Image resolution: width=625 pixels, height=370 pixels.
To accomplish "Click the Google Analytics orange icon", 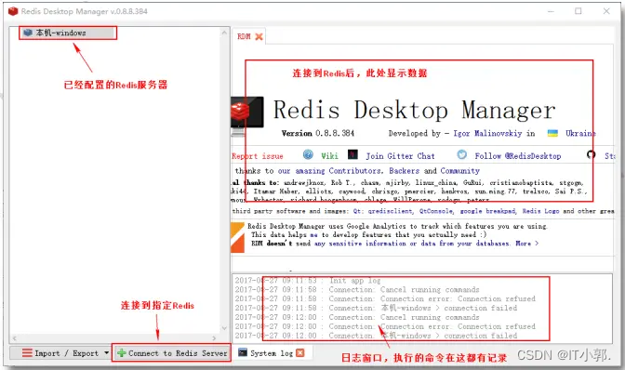I will click(x=237, y=237).
